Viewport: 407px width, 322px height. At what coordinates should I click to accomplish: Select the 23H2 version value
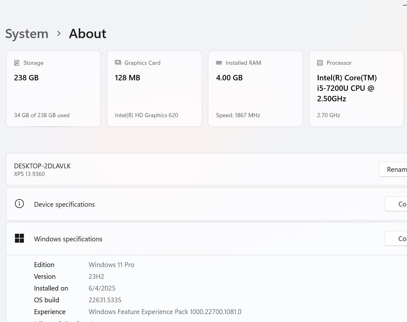click(x=96, y=277)
